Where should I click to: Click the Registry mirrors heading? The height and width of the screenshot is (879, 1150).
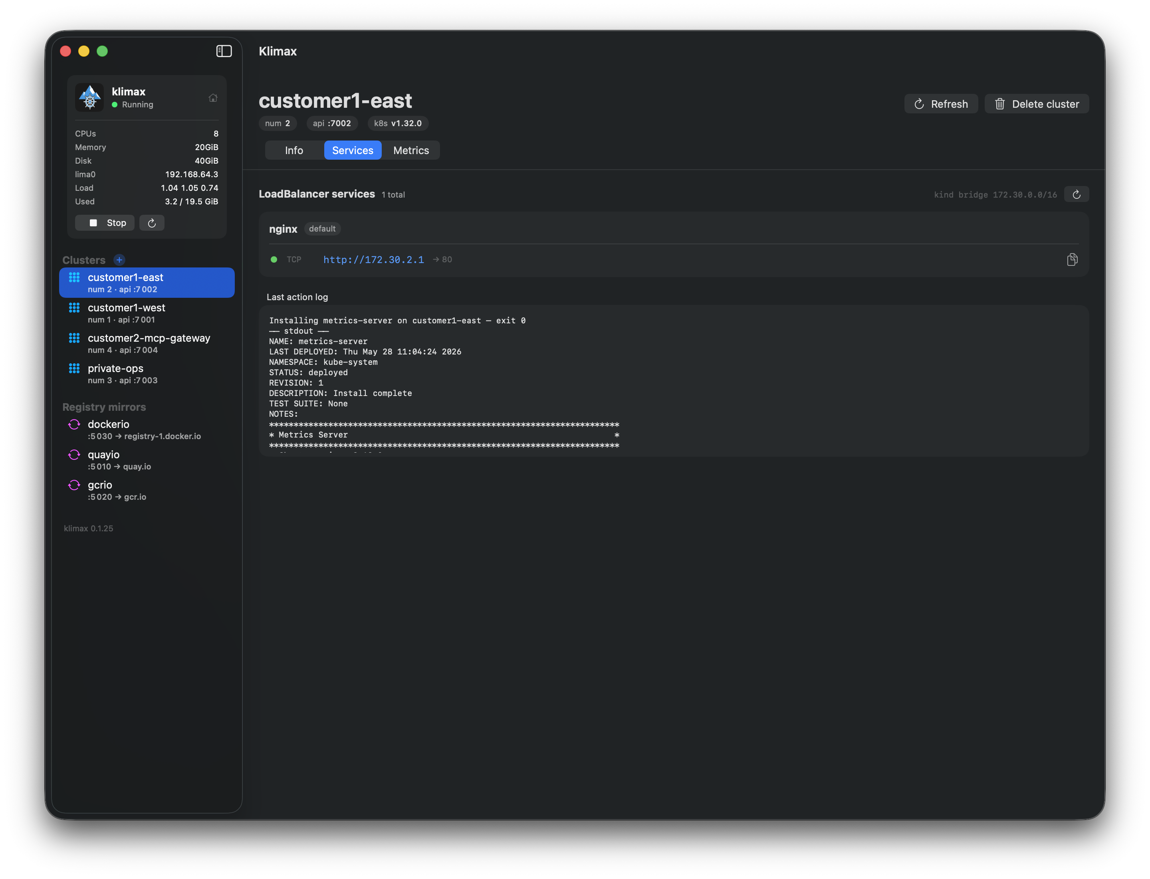(104, 407)
